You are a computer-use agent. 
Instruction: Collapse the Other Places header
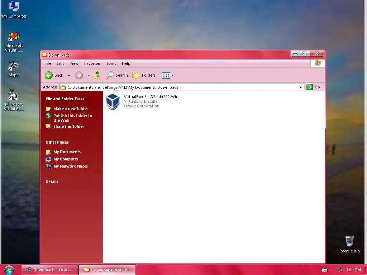[x=57, y=142]
